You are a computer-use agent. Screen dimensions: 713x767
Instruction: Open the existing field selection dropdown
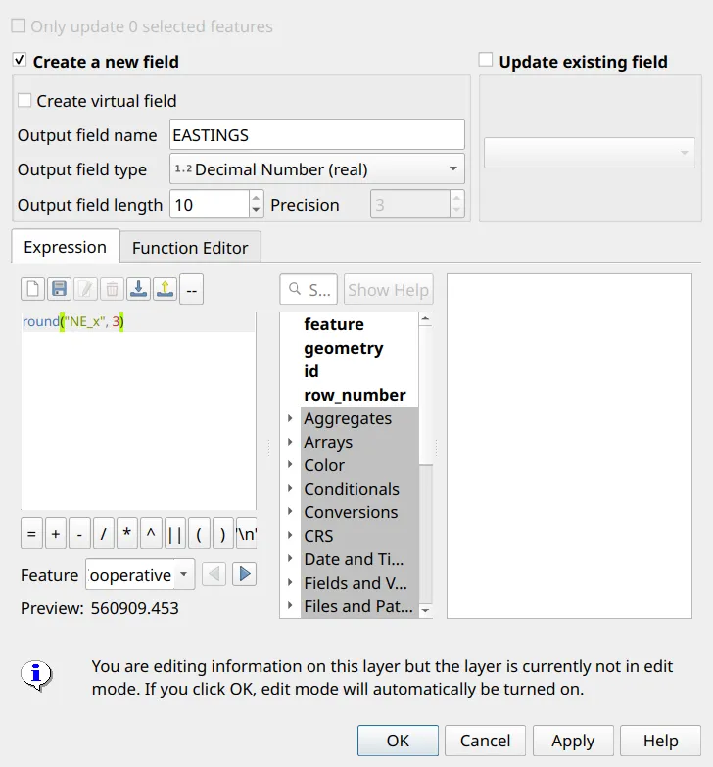pos(590,153)
